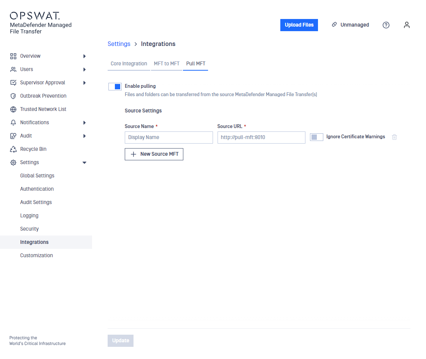The image size is (426, 359).
Task: Expand the Notifications menu arrow
Action: pos(84,123)
